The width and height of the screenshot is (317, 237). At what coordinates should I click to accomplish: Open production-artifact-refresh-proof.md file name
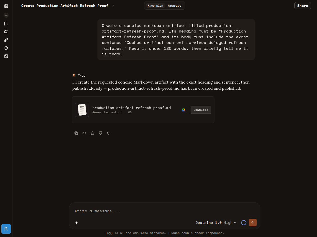131,108
